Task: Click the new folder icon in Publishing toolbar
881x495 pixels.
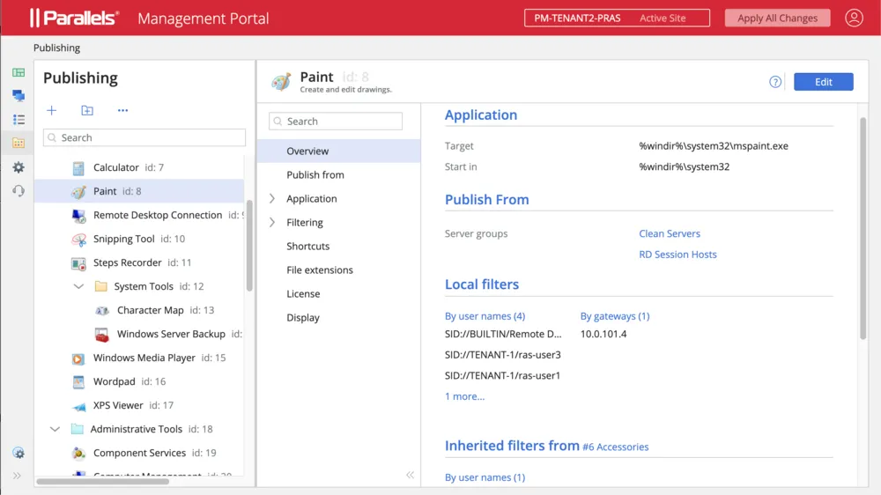Action: (x=87, y=110)
